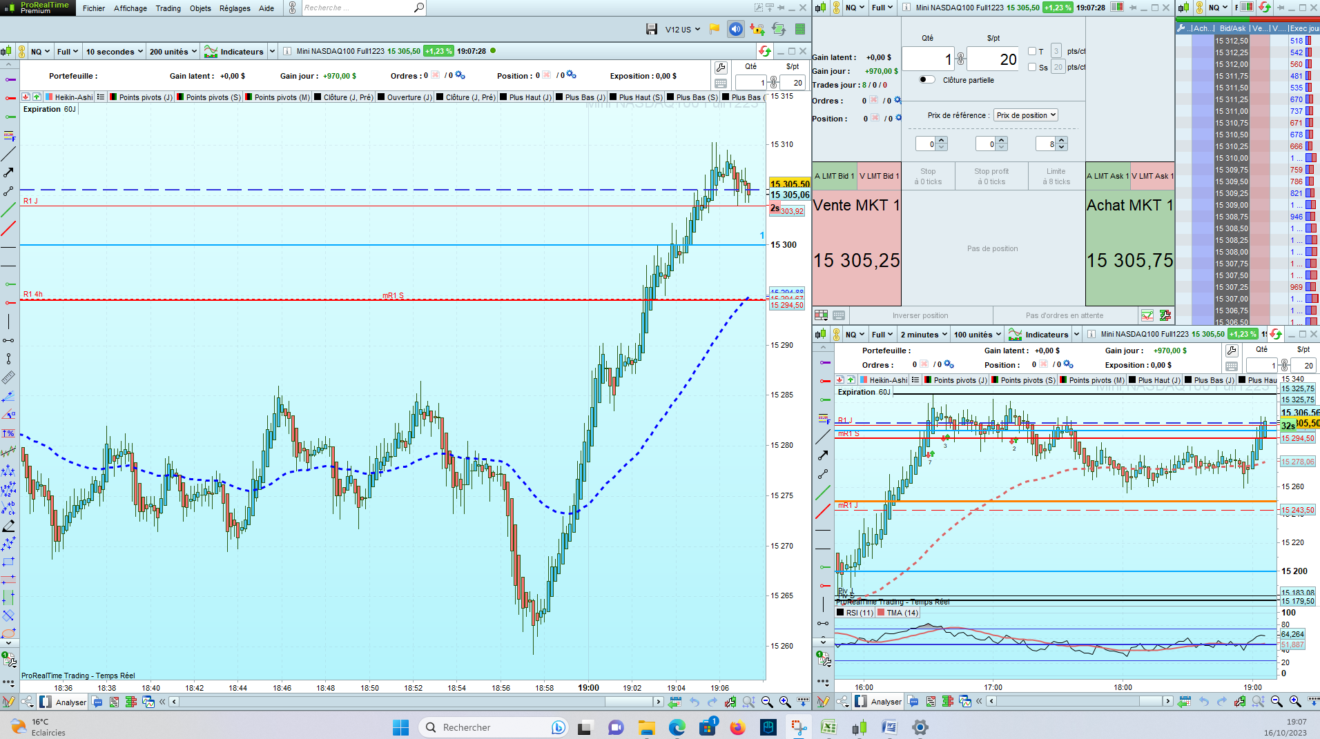1320x739 pixels.
Task: Click the yellow flag icon
Action: click(715, 29)
